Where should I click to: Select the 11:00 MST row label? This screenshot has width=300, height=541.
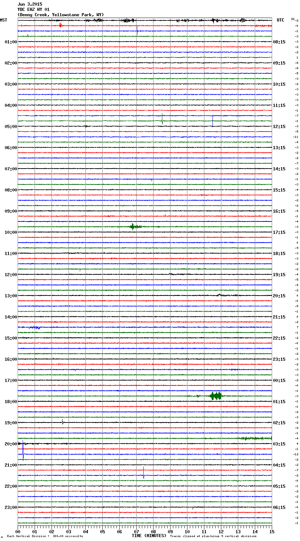click(11, 254)
